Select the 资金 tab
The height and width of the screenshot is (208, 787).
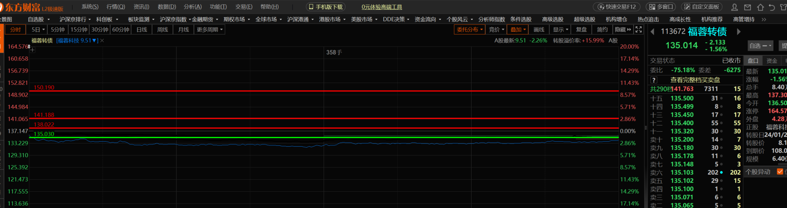coord(772,61)
